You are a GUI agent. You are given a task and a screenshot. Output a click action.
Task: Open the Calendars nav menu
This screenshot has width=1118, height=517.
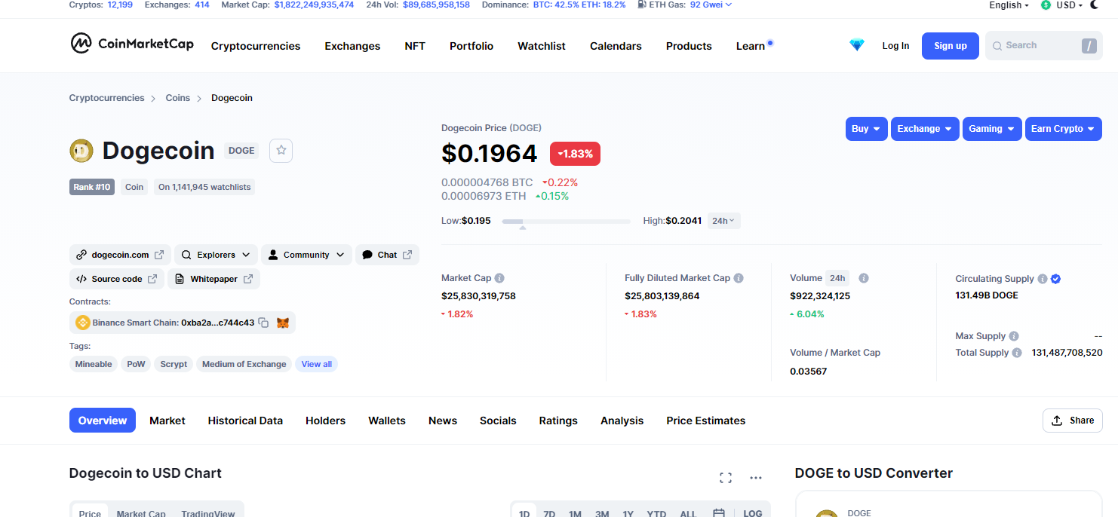(616, 46)
